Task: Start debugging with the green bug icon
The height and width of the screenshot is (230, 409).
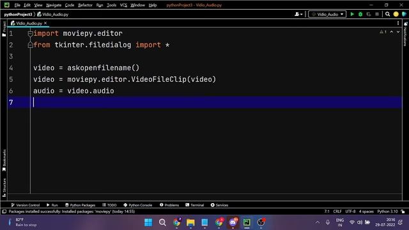Action: coord(360,14)
